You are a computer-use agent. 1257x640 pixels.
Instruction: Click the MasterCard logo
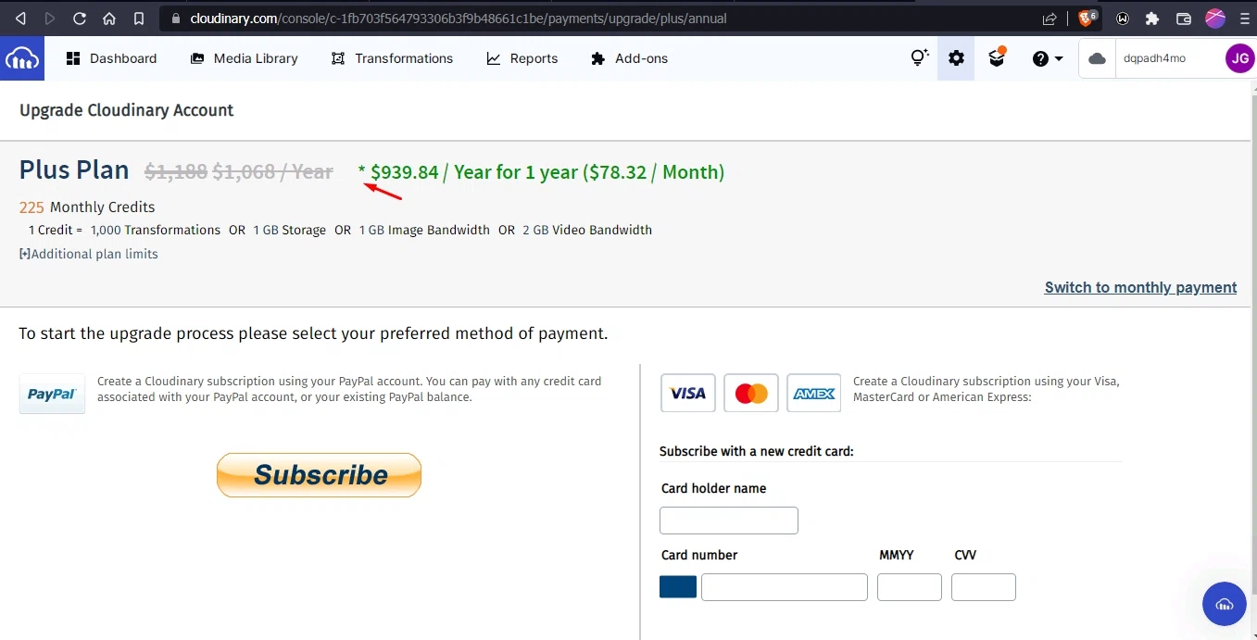(x=750, y=393)
